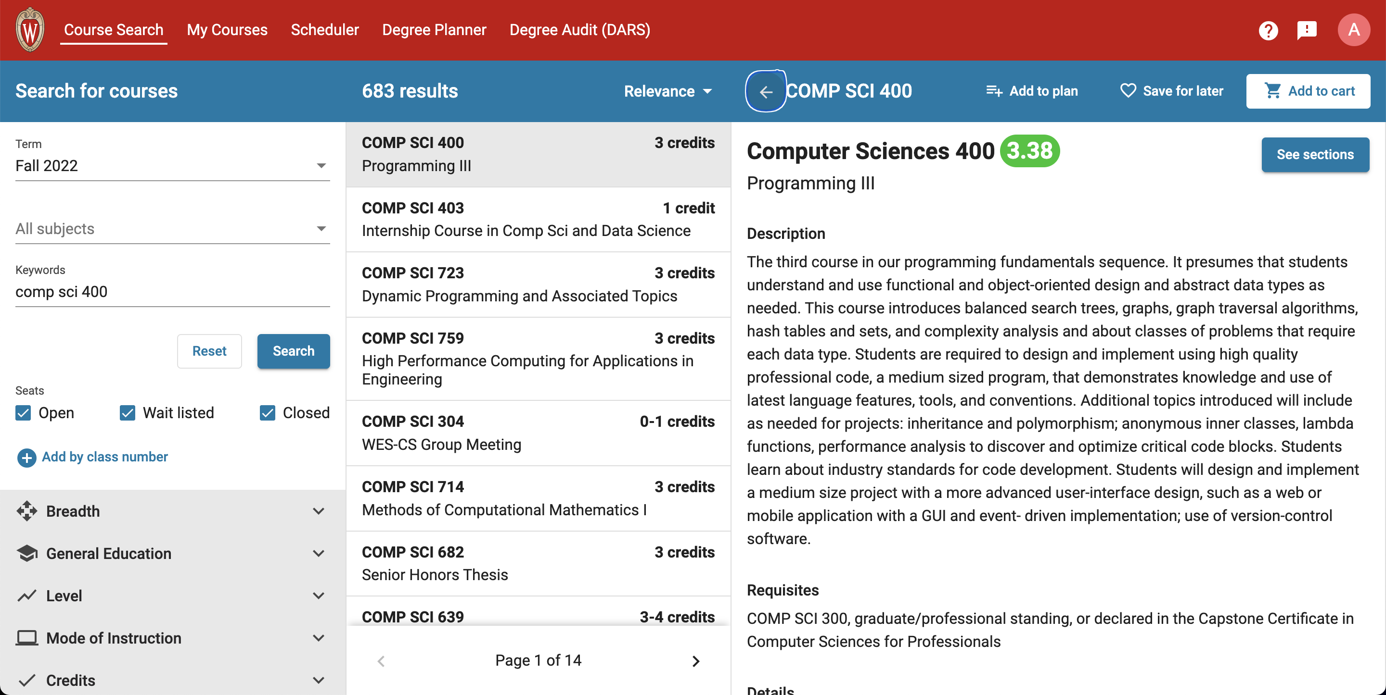
Task: Go to next results page arrow
Action: click(696, 660)
